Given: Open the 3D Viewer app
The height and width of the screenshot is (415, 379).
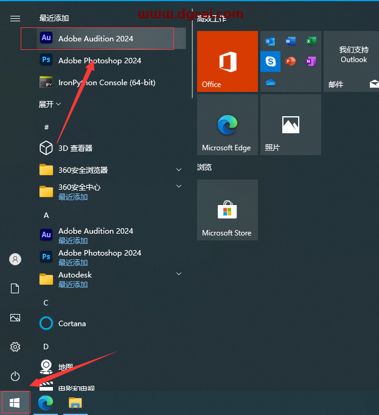Looking at the screenshot, I should 75,148.
